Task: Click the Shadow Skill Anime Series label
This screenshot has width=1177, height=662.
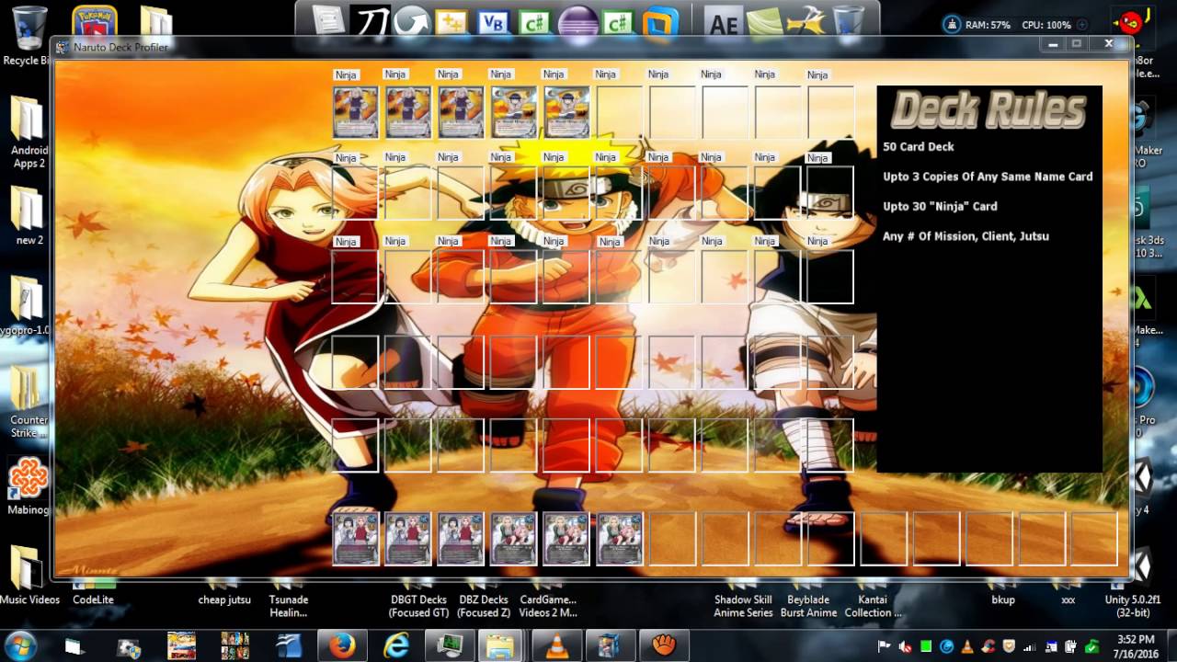Action: click(744, 606)
